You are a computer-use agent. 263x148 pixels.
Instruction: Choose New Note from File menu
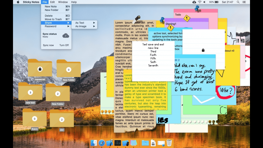point(56,6)
